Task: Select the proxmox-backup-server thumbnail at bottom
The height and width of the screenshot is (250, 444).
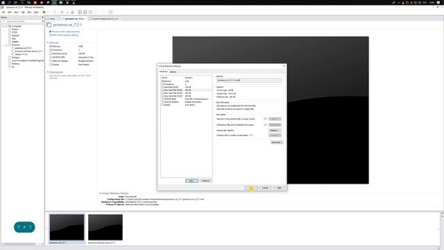Action: click(105, 229)
